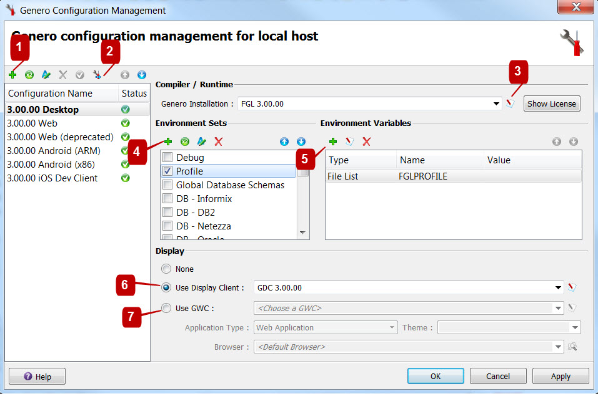The height and width of the screenshot is (394, 598).
Task: Delete the selected environment set
Action: pos(219,142)
